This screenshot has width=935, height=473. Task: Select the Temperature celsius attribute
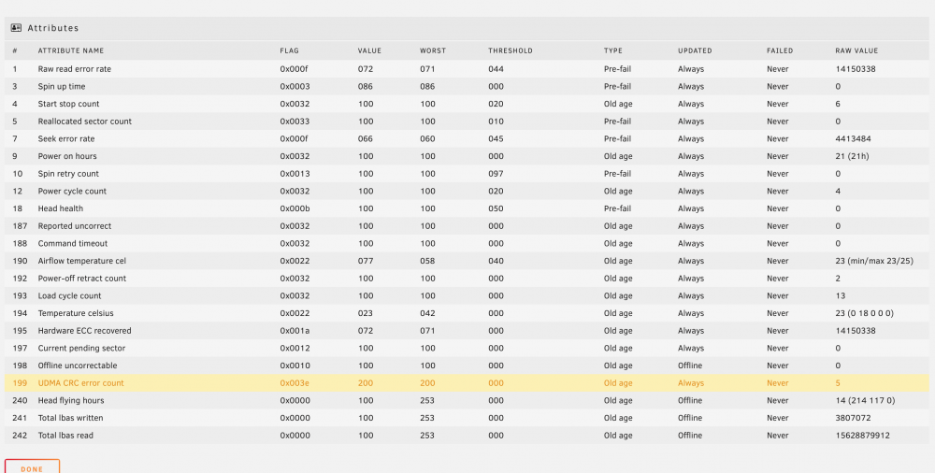pos(76,313)
